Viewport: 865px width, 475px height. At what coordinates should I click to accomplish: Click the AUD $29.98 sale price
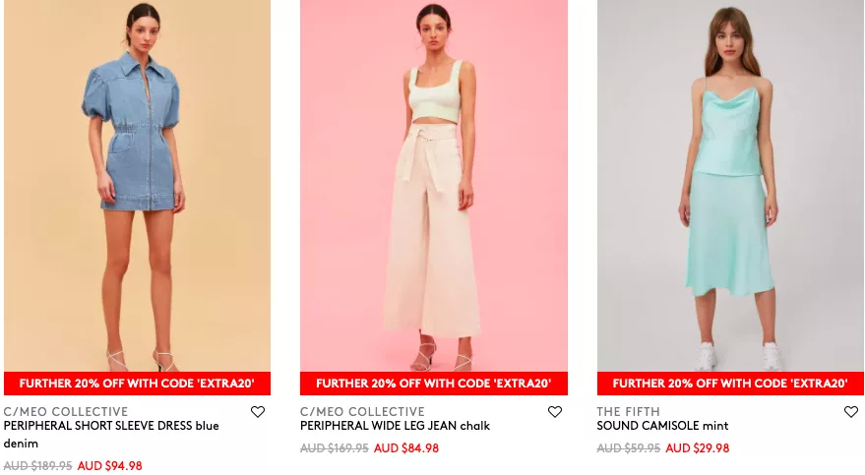coord(698,448)
